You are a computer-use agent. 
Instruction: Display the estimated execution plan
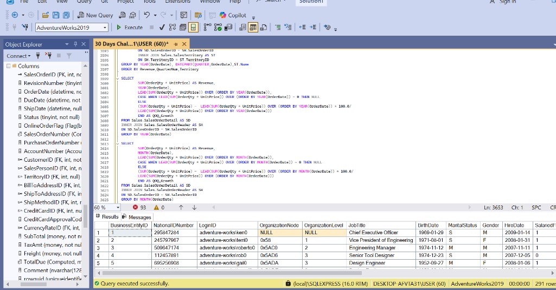(x=172, y=27)
